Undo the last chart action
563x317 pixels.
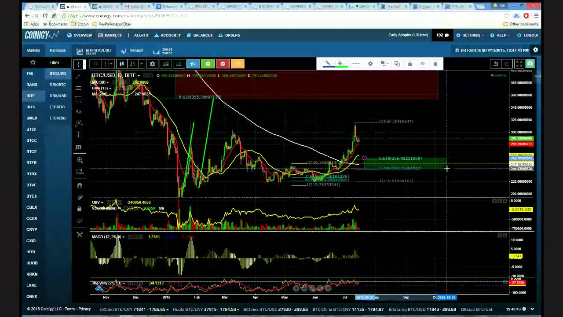coord(496,64)
